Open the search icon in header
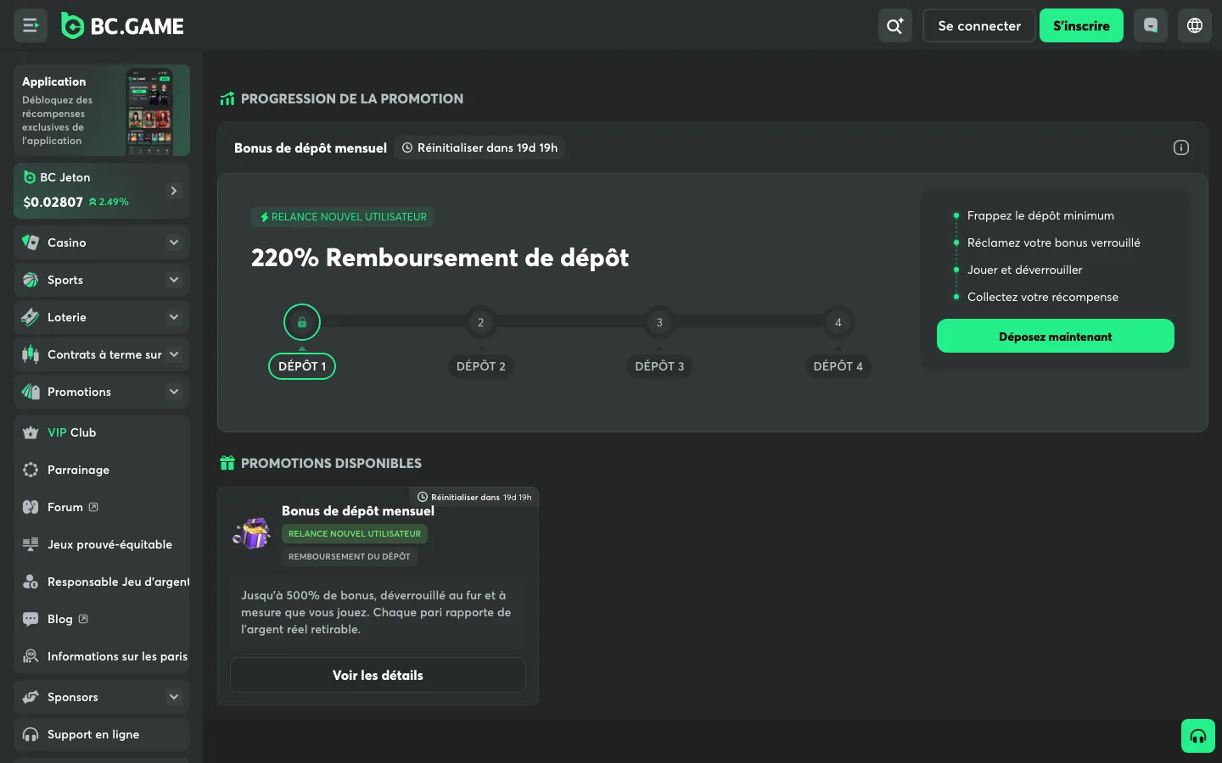Viewport: 1222px width, 763px height. pos(895,25)
